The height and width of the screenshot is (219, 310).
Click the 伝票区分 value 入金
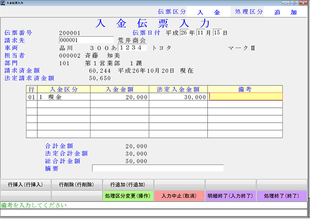(x=209, y=12)
